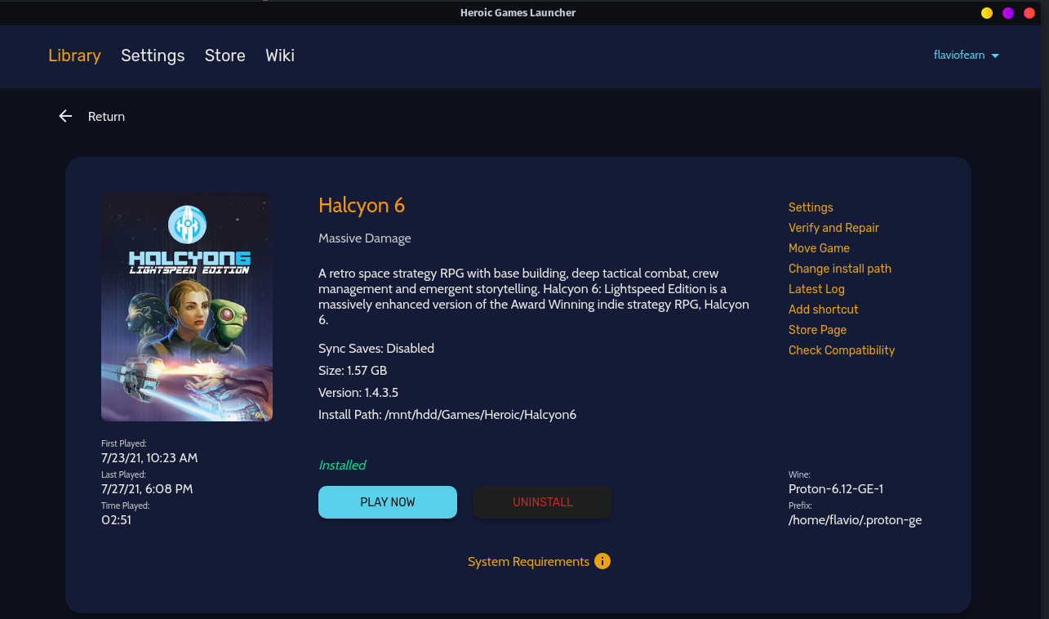Click the Return link

(x=106, y=117)
